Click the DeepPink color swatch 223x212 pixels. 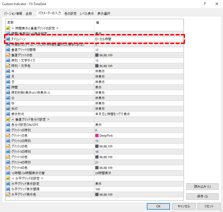pyautogui.click(x=97, y=136)
